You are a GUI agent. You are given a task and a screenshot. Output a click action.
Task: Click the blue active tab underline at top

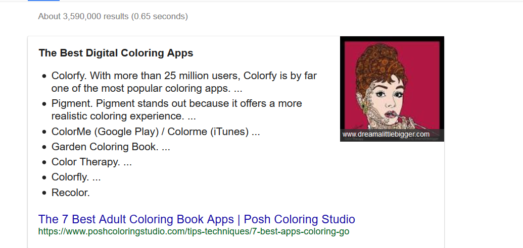tap(43, 1)
